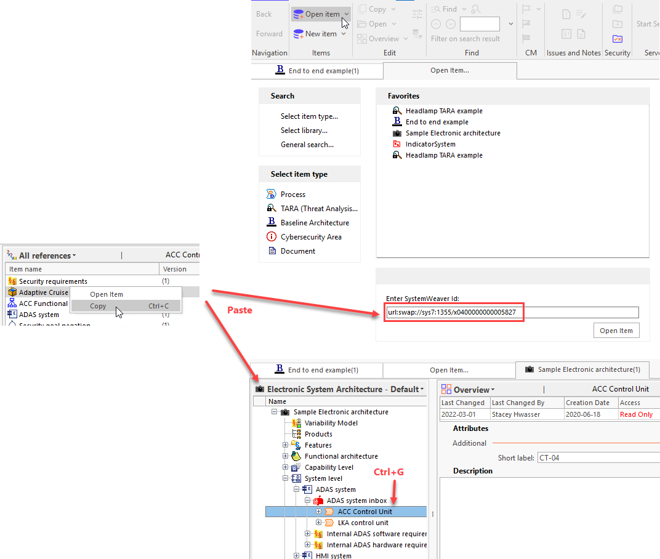
Task: Click Filter on search result option
Action: 465,39
